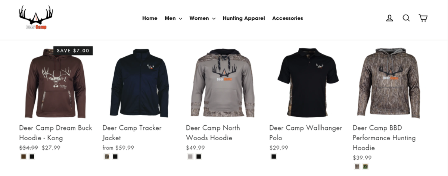
Task: Click the Save $7.00 badge
Action: coord(73,50)
